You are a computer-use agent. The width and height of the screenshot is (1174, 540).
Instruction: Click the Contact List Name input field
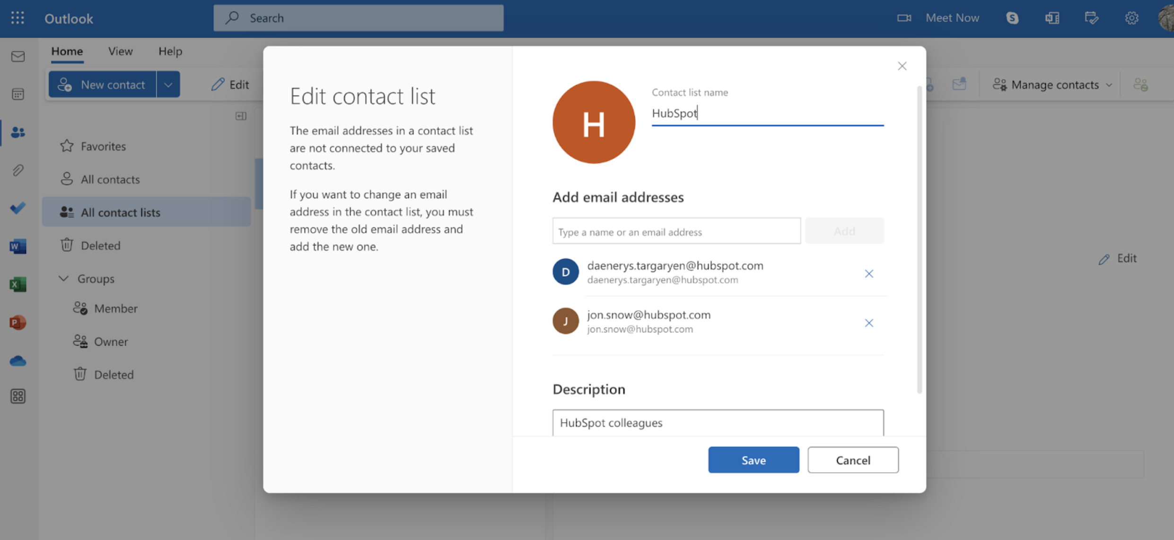(x=767, y=113)
